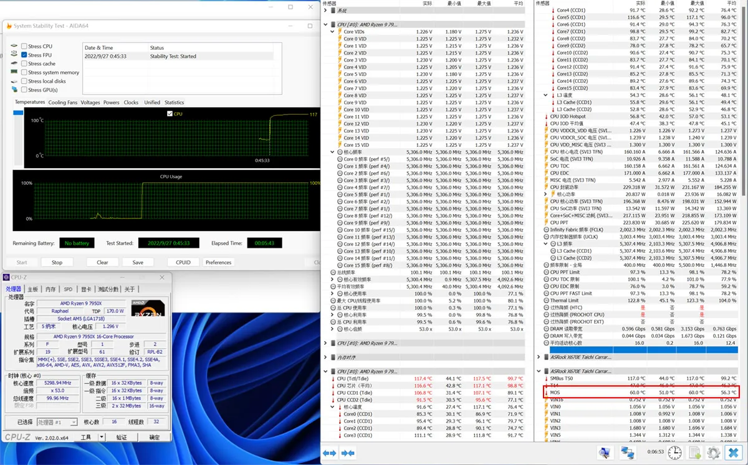
Task: Click the blue selector bar beside temperature graph
Action: (x=17, y=112)
